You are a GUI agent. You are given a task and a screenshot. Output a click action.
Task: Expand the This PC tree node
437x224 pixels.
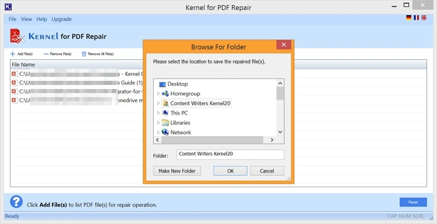tap(158, 113)
